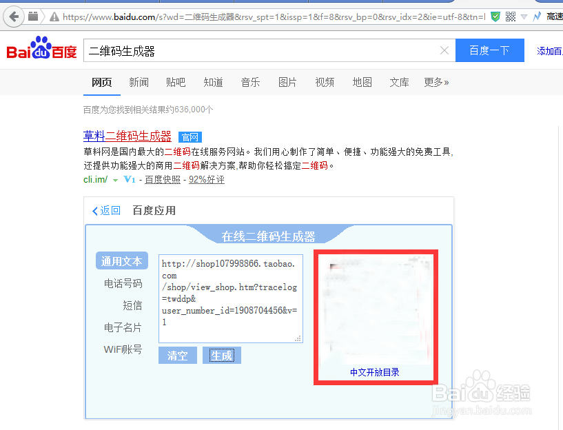Screen dimensions: 563x430
Task: Open the tab list icon beside the back button
Action: coord(33,16)
